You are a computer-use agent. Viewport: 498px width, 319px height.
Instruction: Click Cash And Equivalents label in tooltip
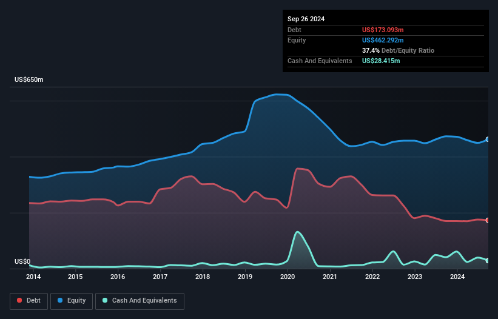click(x=320, y=61)
